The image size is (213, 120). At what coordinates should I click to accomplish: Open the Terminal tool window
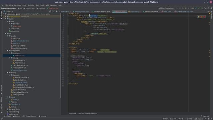[43, 116]
